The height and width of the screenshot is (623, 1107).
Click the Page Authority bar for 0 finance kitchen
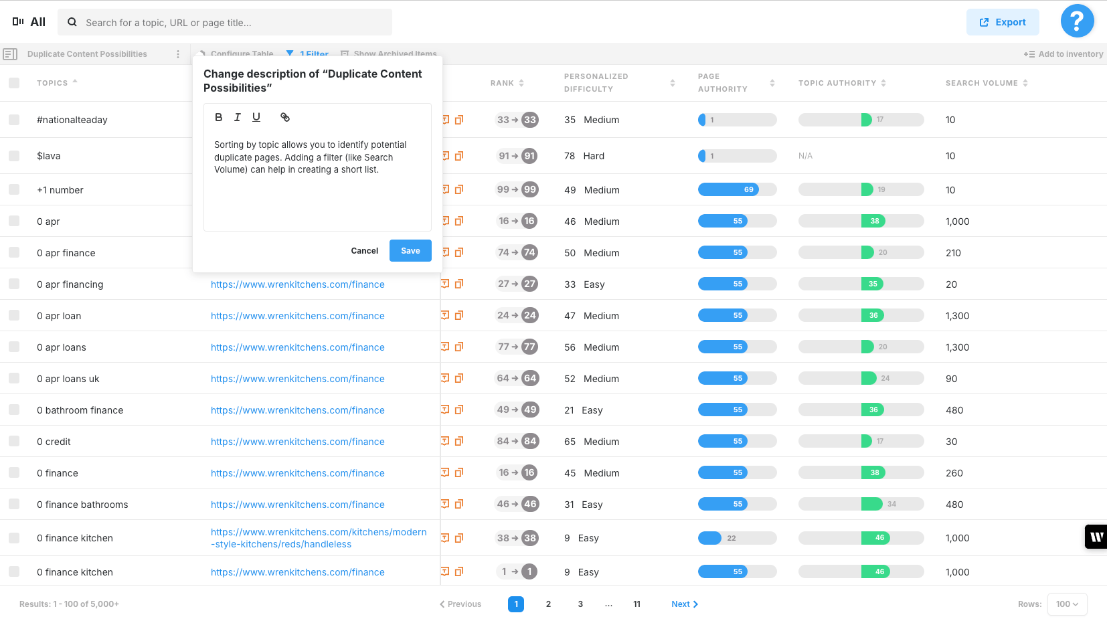[x=737, y=537]
